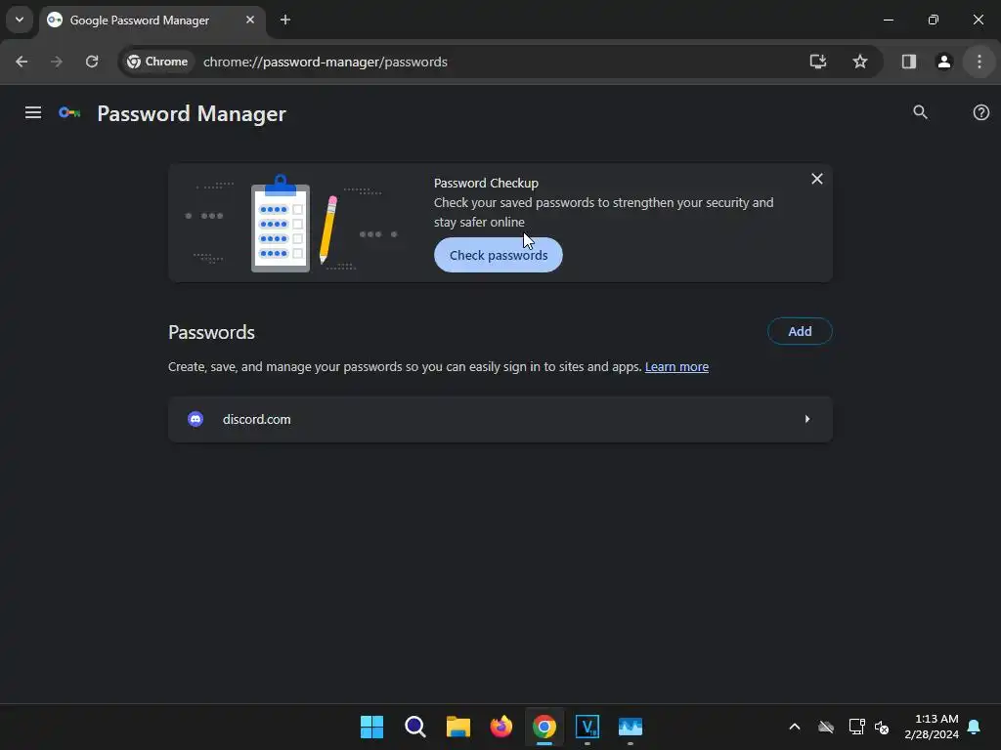Viewport: 1001px width, 750px height.
Task: Click the cloud sync tray icon
Action: coord(826,727)
